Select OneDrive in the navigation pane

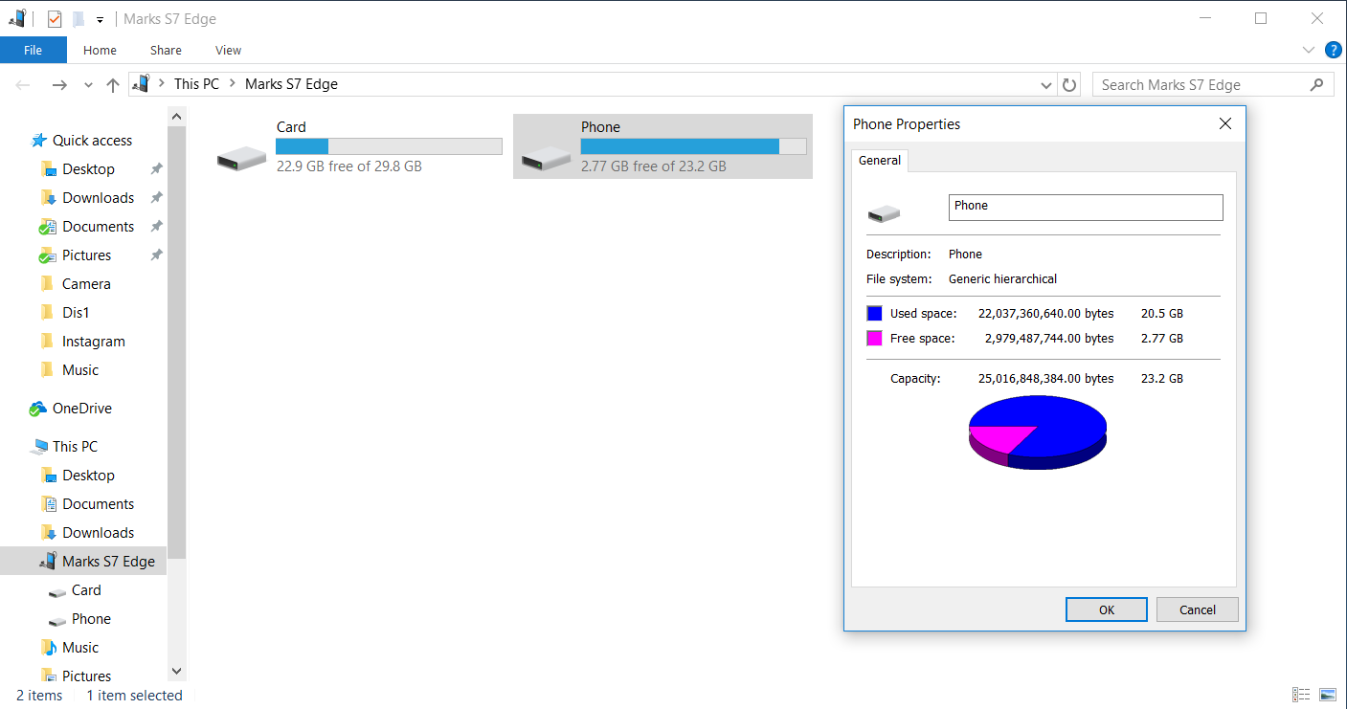[81, 409]
